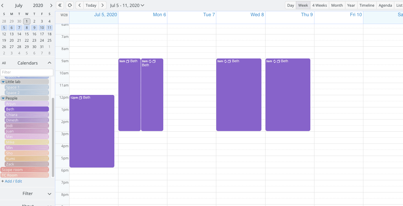Image resolution: width=403 pixels, height=206 pixels.
Task: Go to previous month in mini calendar
Action: (3, 5)
